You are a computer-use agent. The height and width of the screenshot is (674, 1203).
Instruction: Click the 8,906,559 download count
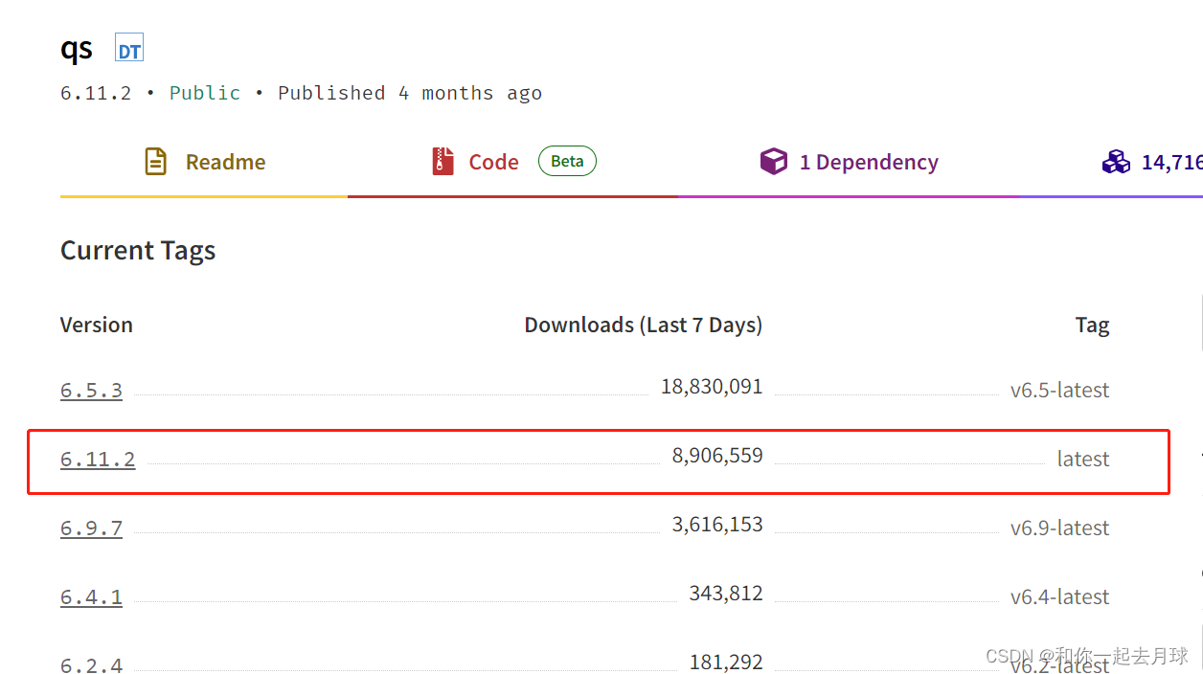pyautogui.click(x=717, y=455)
